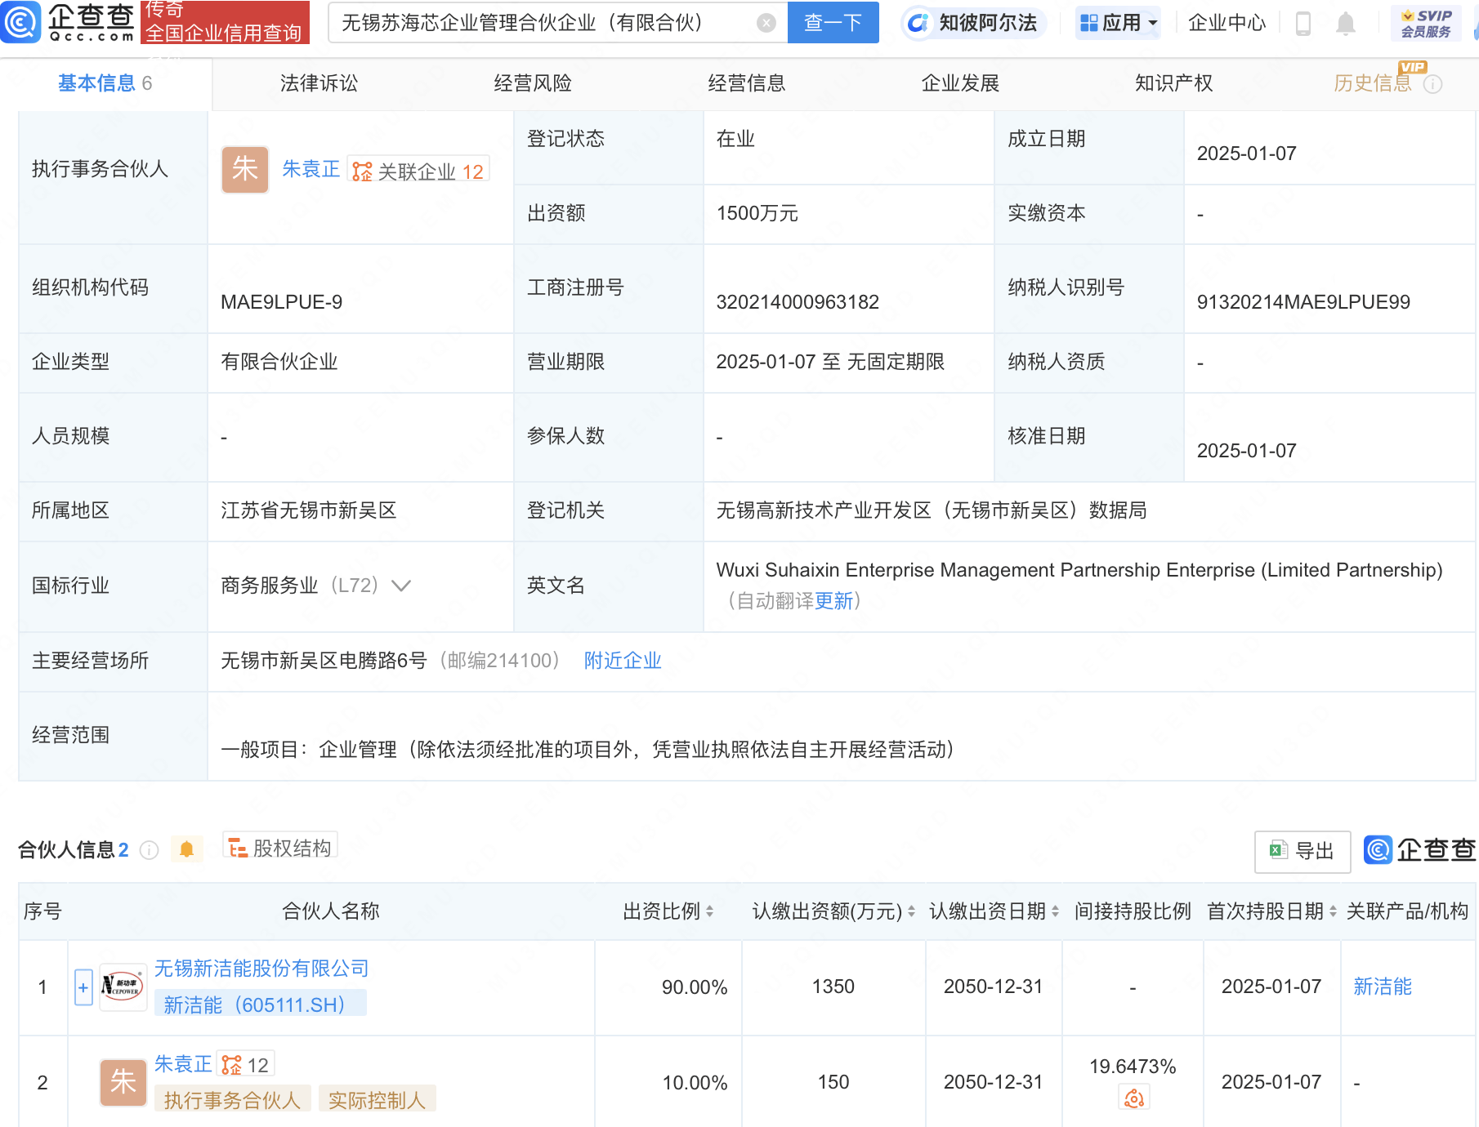Select tax ID 91320214MAE9LPUE99
Screen dimensions: 1479x1127
(x=1303, y=302)
